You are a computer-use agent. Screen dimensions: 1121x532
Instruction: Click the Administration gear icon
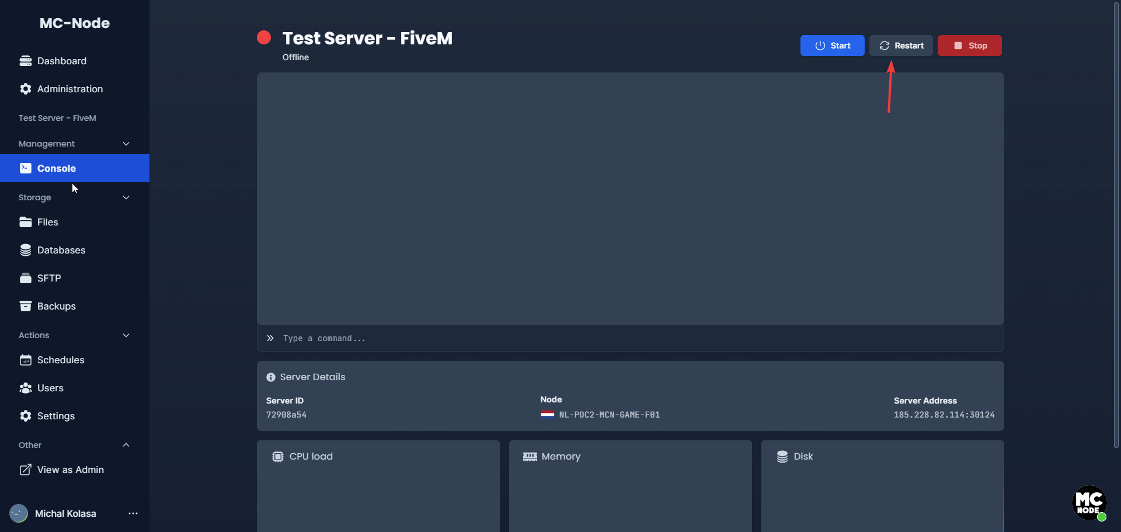[26, 89]
